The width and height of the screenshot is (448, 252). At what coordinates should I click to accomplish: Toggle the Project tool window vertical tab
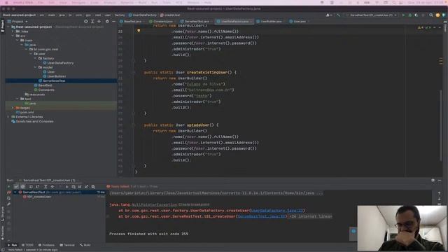point(2,26)
